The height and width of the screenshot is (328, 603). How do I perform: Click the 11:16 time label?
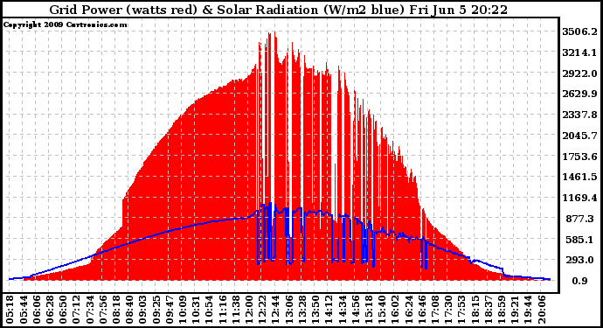tap(221, 310)
